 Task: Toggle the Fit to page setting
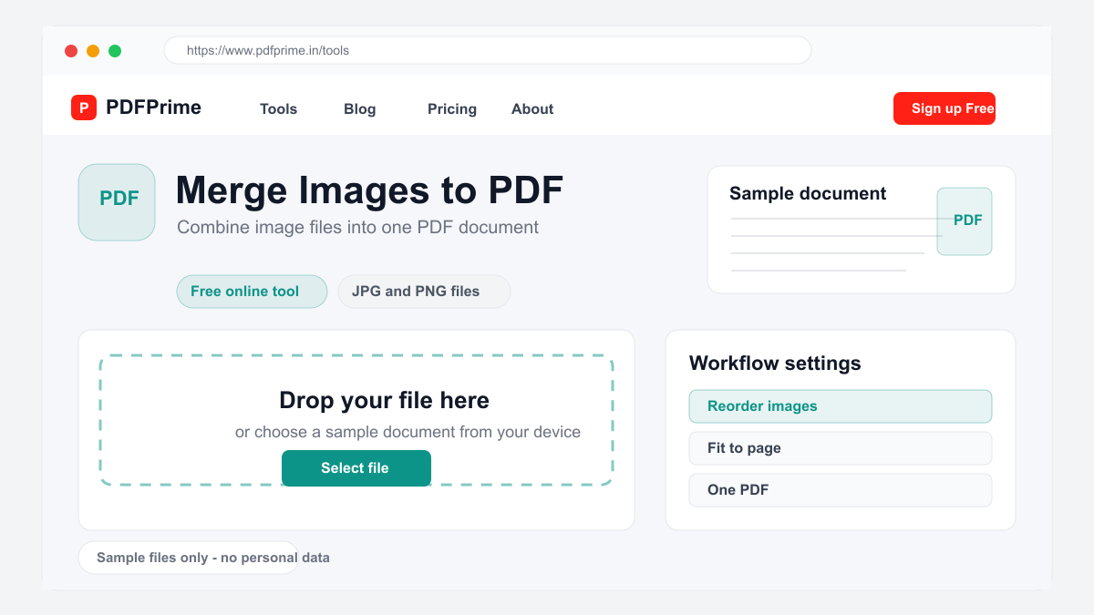[x=841, y=448]
